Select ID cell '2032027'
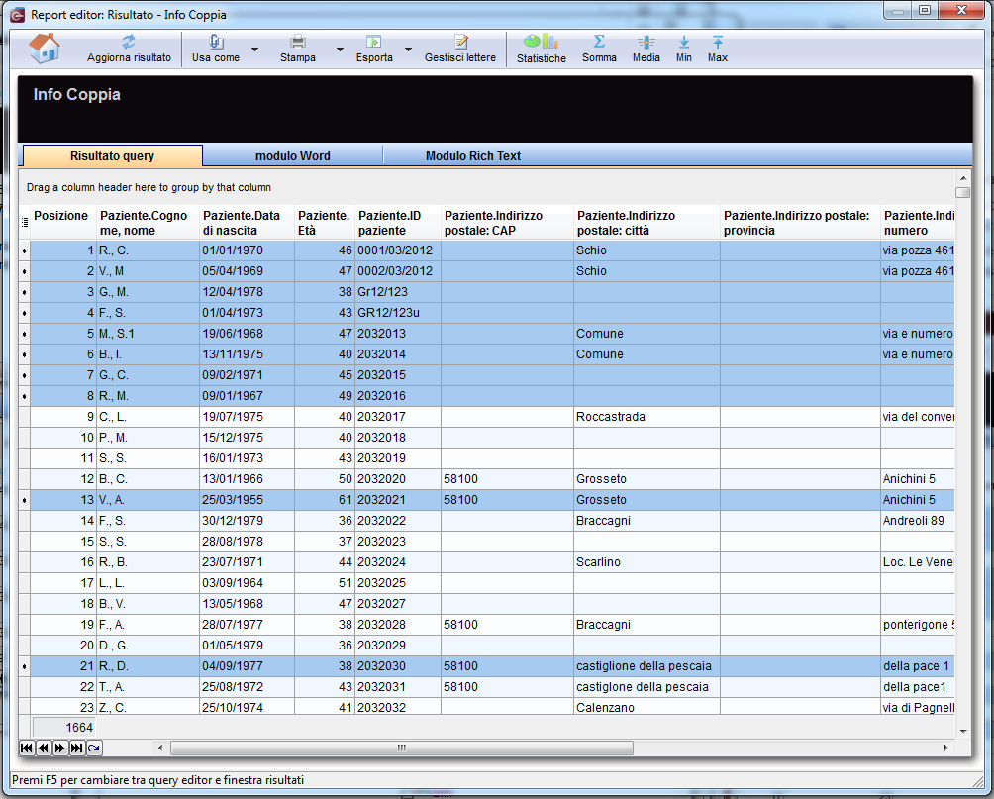The image size is (994, 799). (x=397, y=604)
